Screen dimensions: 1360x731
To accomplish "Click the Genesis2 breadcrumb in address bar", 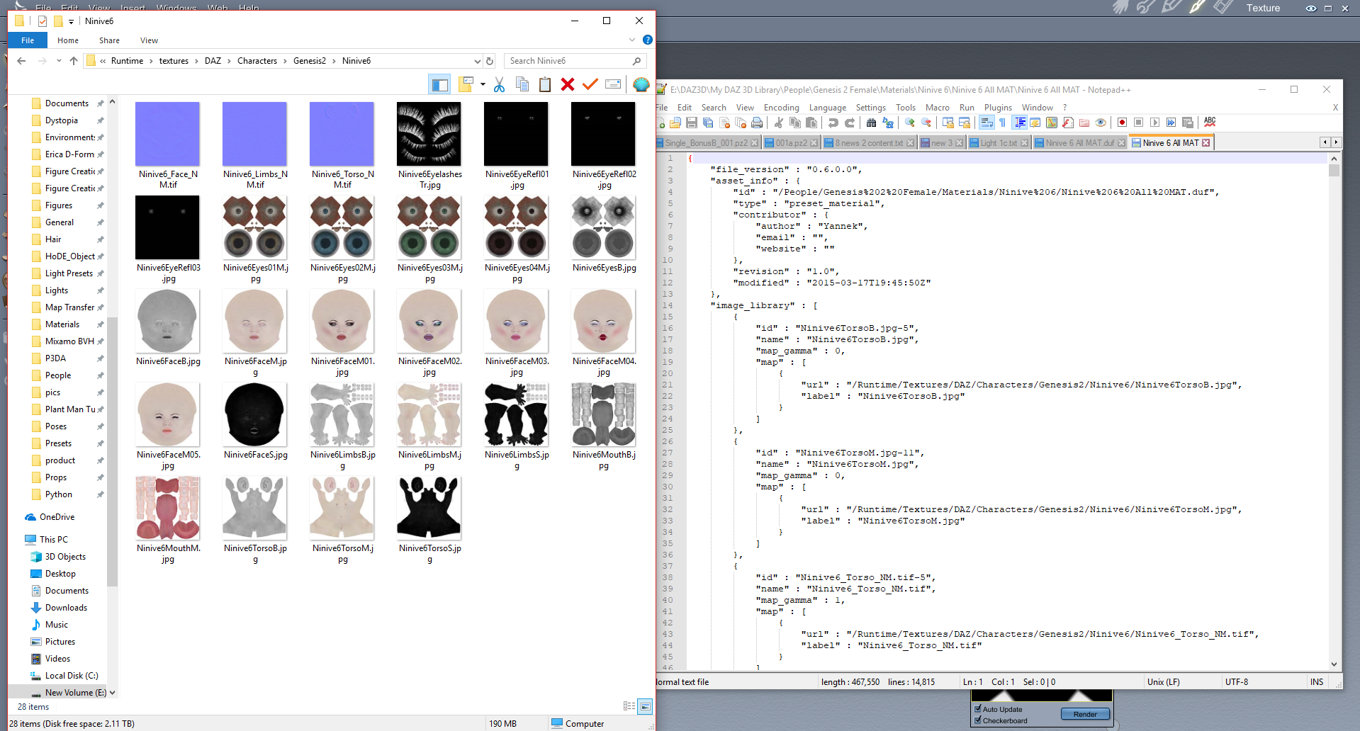I will pos(309,61).
